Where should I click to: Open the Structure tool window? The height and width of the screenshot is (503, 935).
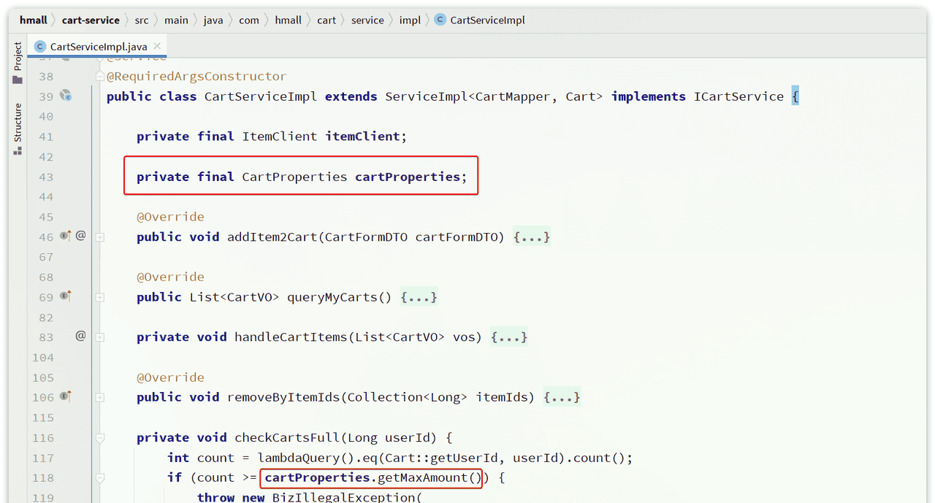click(18, 128)
